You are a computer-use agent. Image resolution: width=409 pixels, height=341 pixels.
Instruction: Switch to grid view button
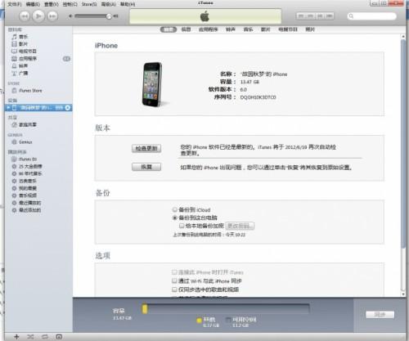(320, 16)
